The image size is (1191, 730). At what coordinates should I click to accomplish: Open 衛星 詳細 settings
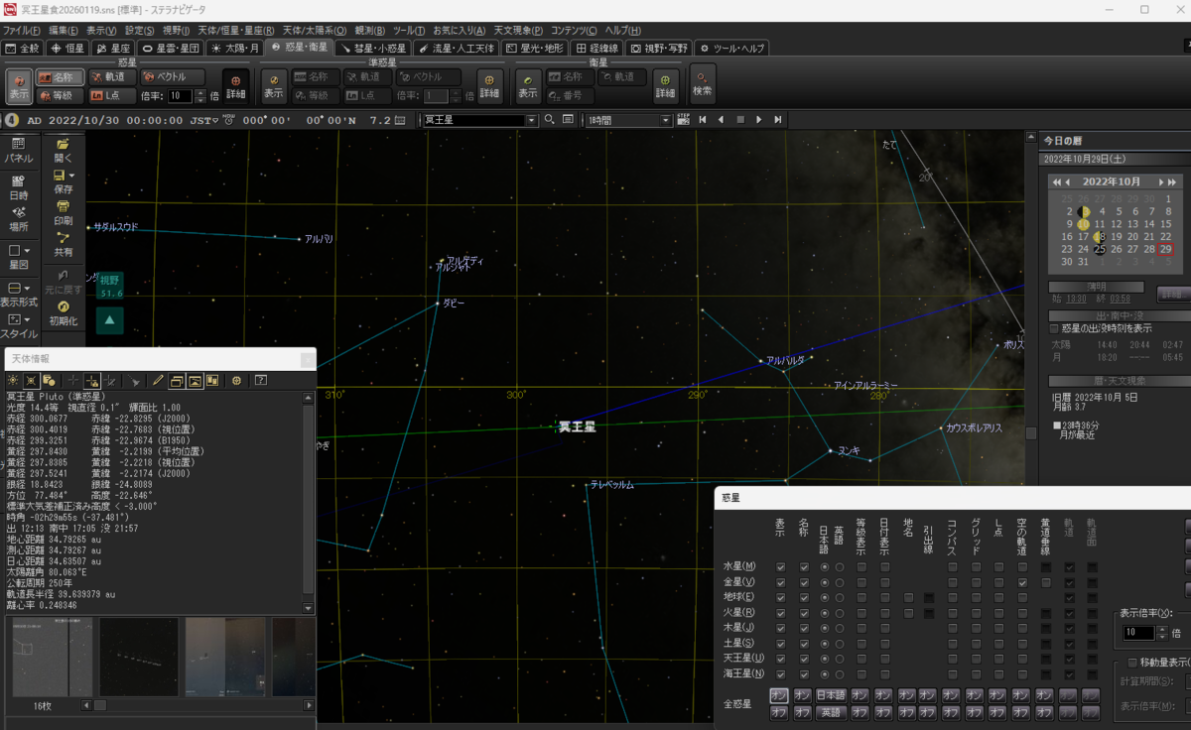(665, 86)
